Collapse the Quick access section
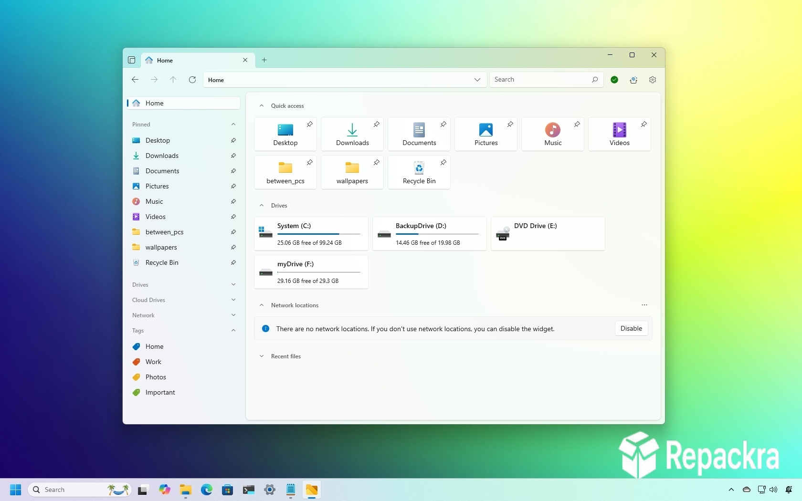 [262, 106]
